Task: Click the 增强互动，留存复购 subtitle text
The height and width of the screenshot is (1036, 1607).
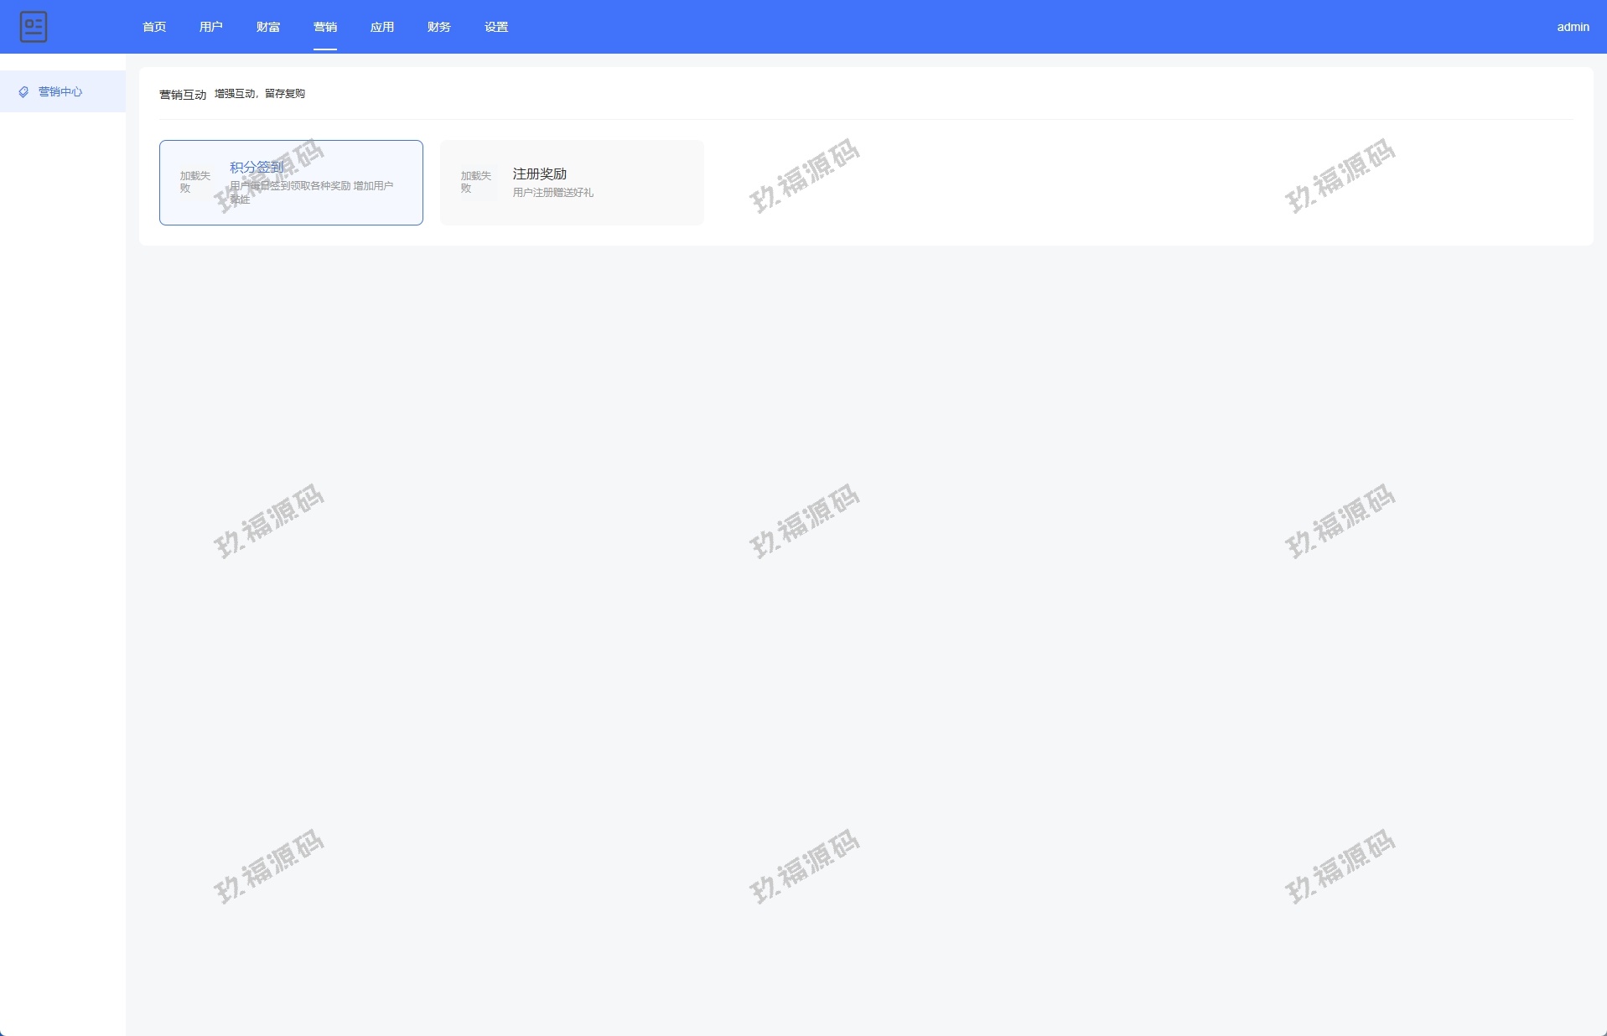Action: (260, 94)
